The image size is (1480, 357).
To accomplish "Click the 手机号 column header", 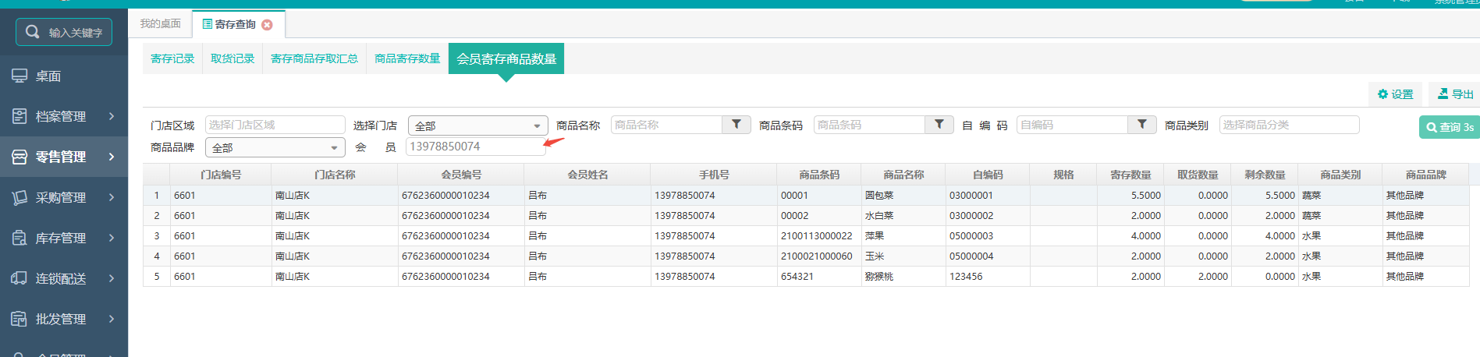I will pos(714,175).
